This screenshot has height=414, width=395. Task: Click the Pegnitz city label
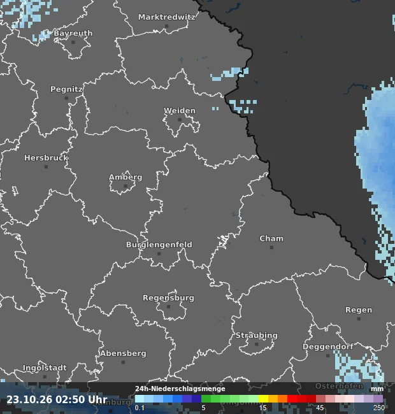pyautogui.click(x=66, y=89)
